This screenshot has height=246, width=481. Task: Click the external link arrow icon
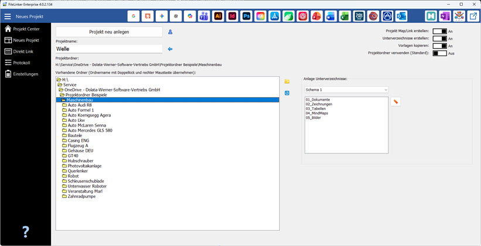tap(473, 16)
